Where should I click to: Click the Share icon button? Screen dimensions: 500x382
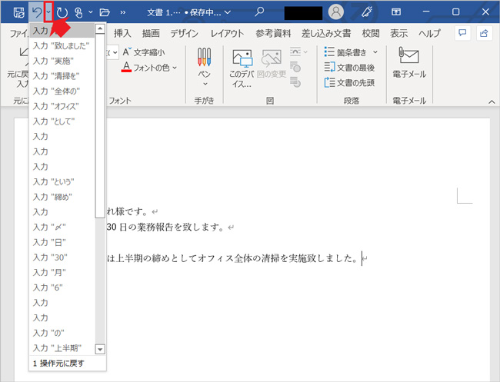pos(484,33)
